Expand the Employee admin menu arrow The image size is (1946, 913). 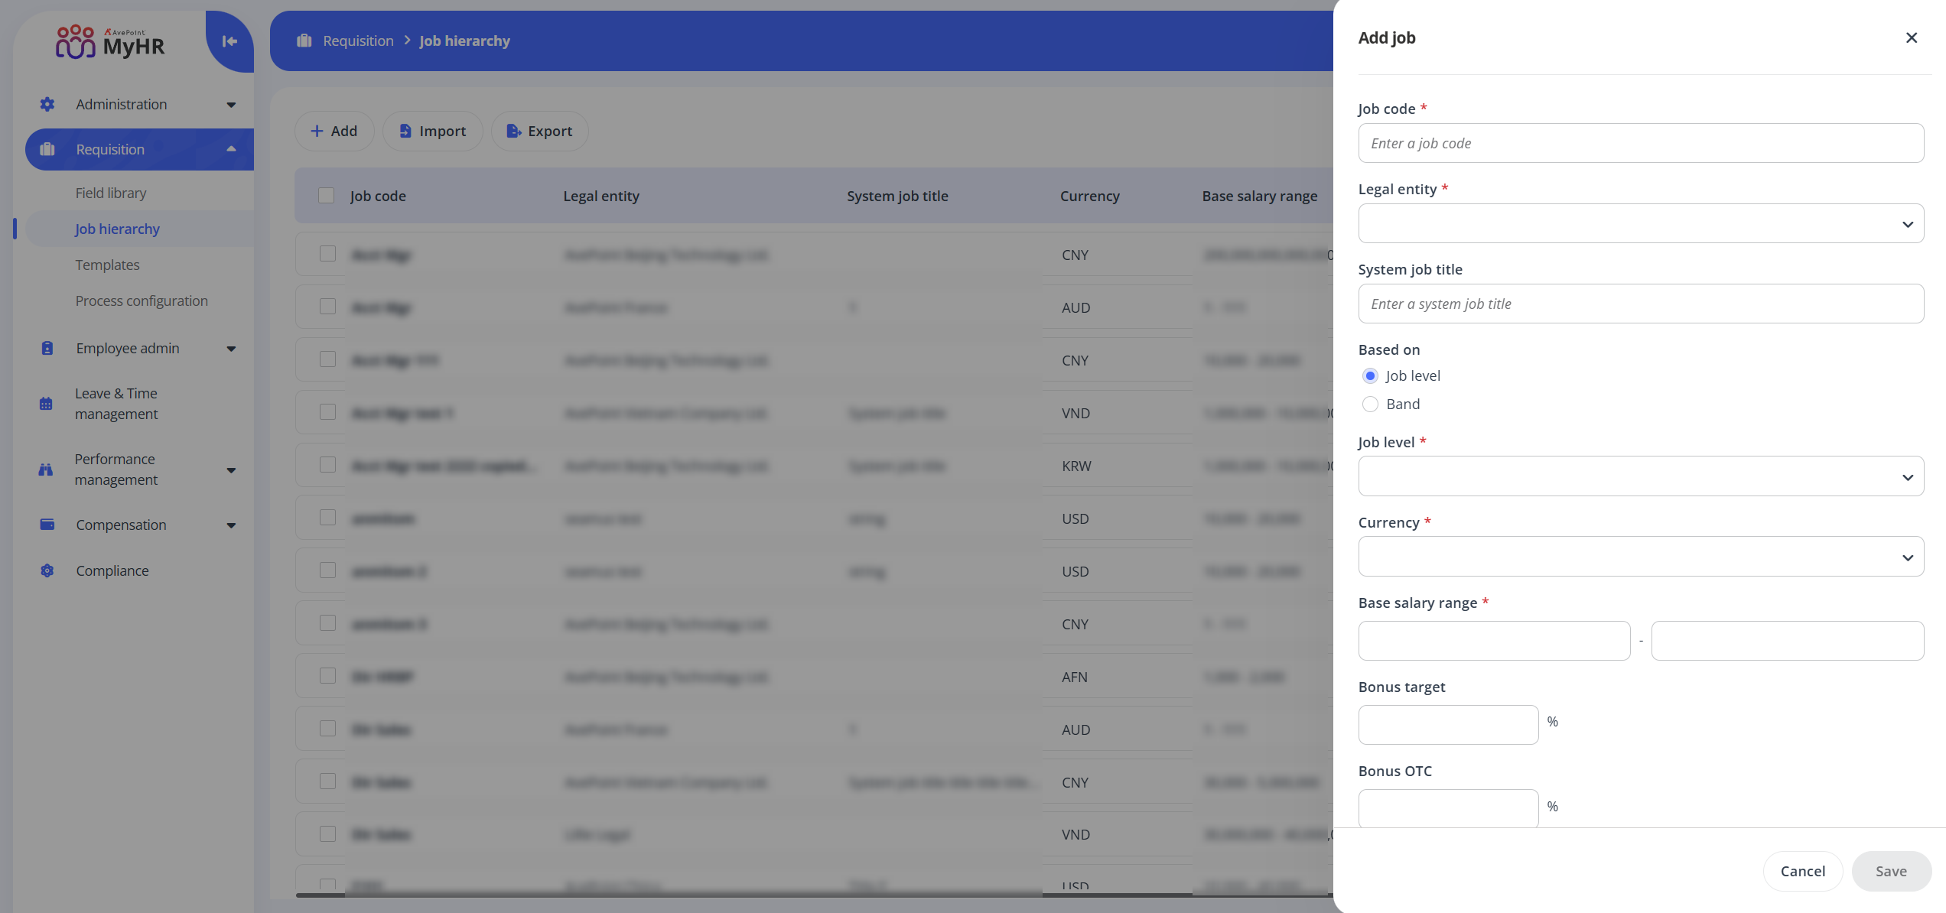point(231,349)
